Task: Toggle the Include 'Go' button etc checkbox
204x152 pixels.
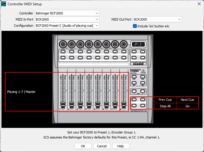Action: (x=135, y=26)
